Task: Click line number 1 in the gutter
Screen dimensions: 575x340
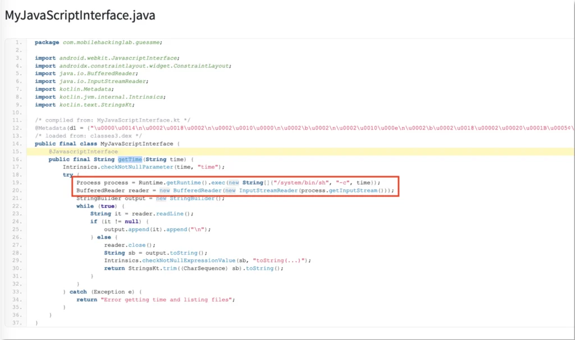Action: coord(18,43)
